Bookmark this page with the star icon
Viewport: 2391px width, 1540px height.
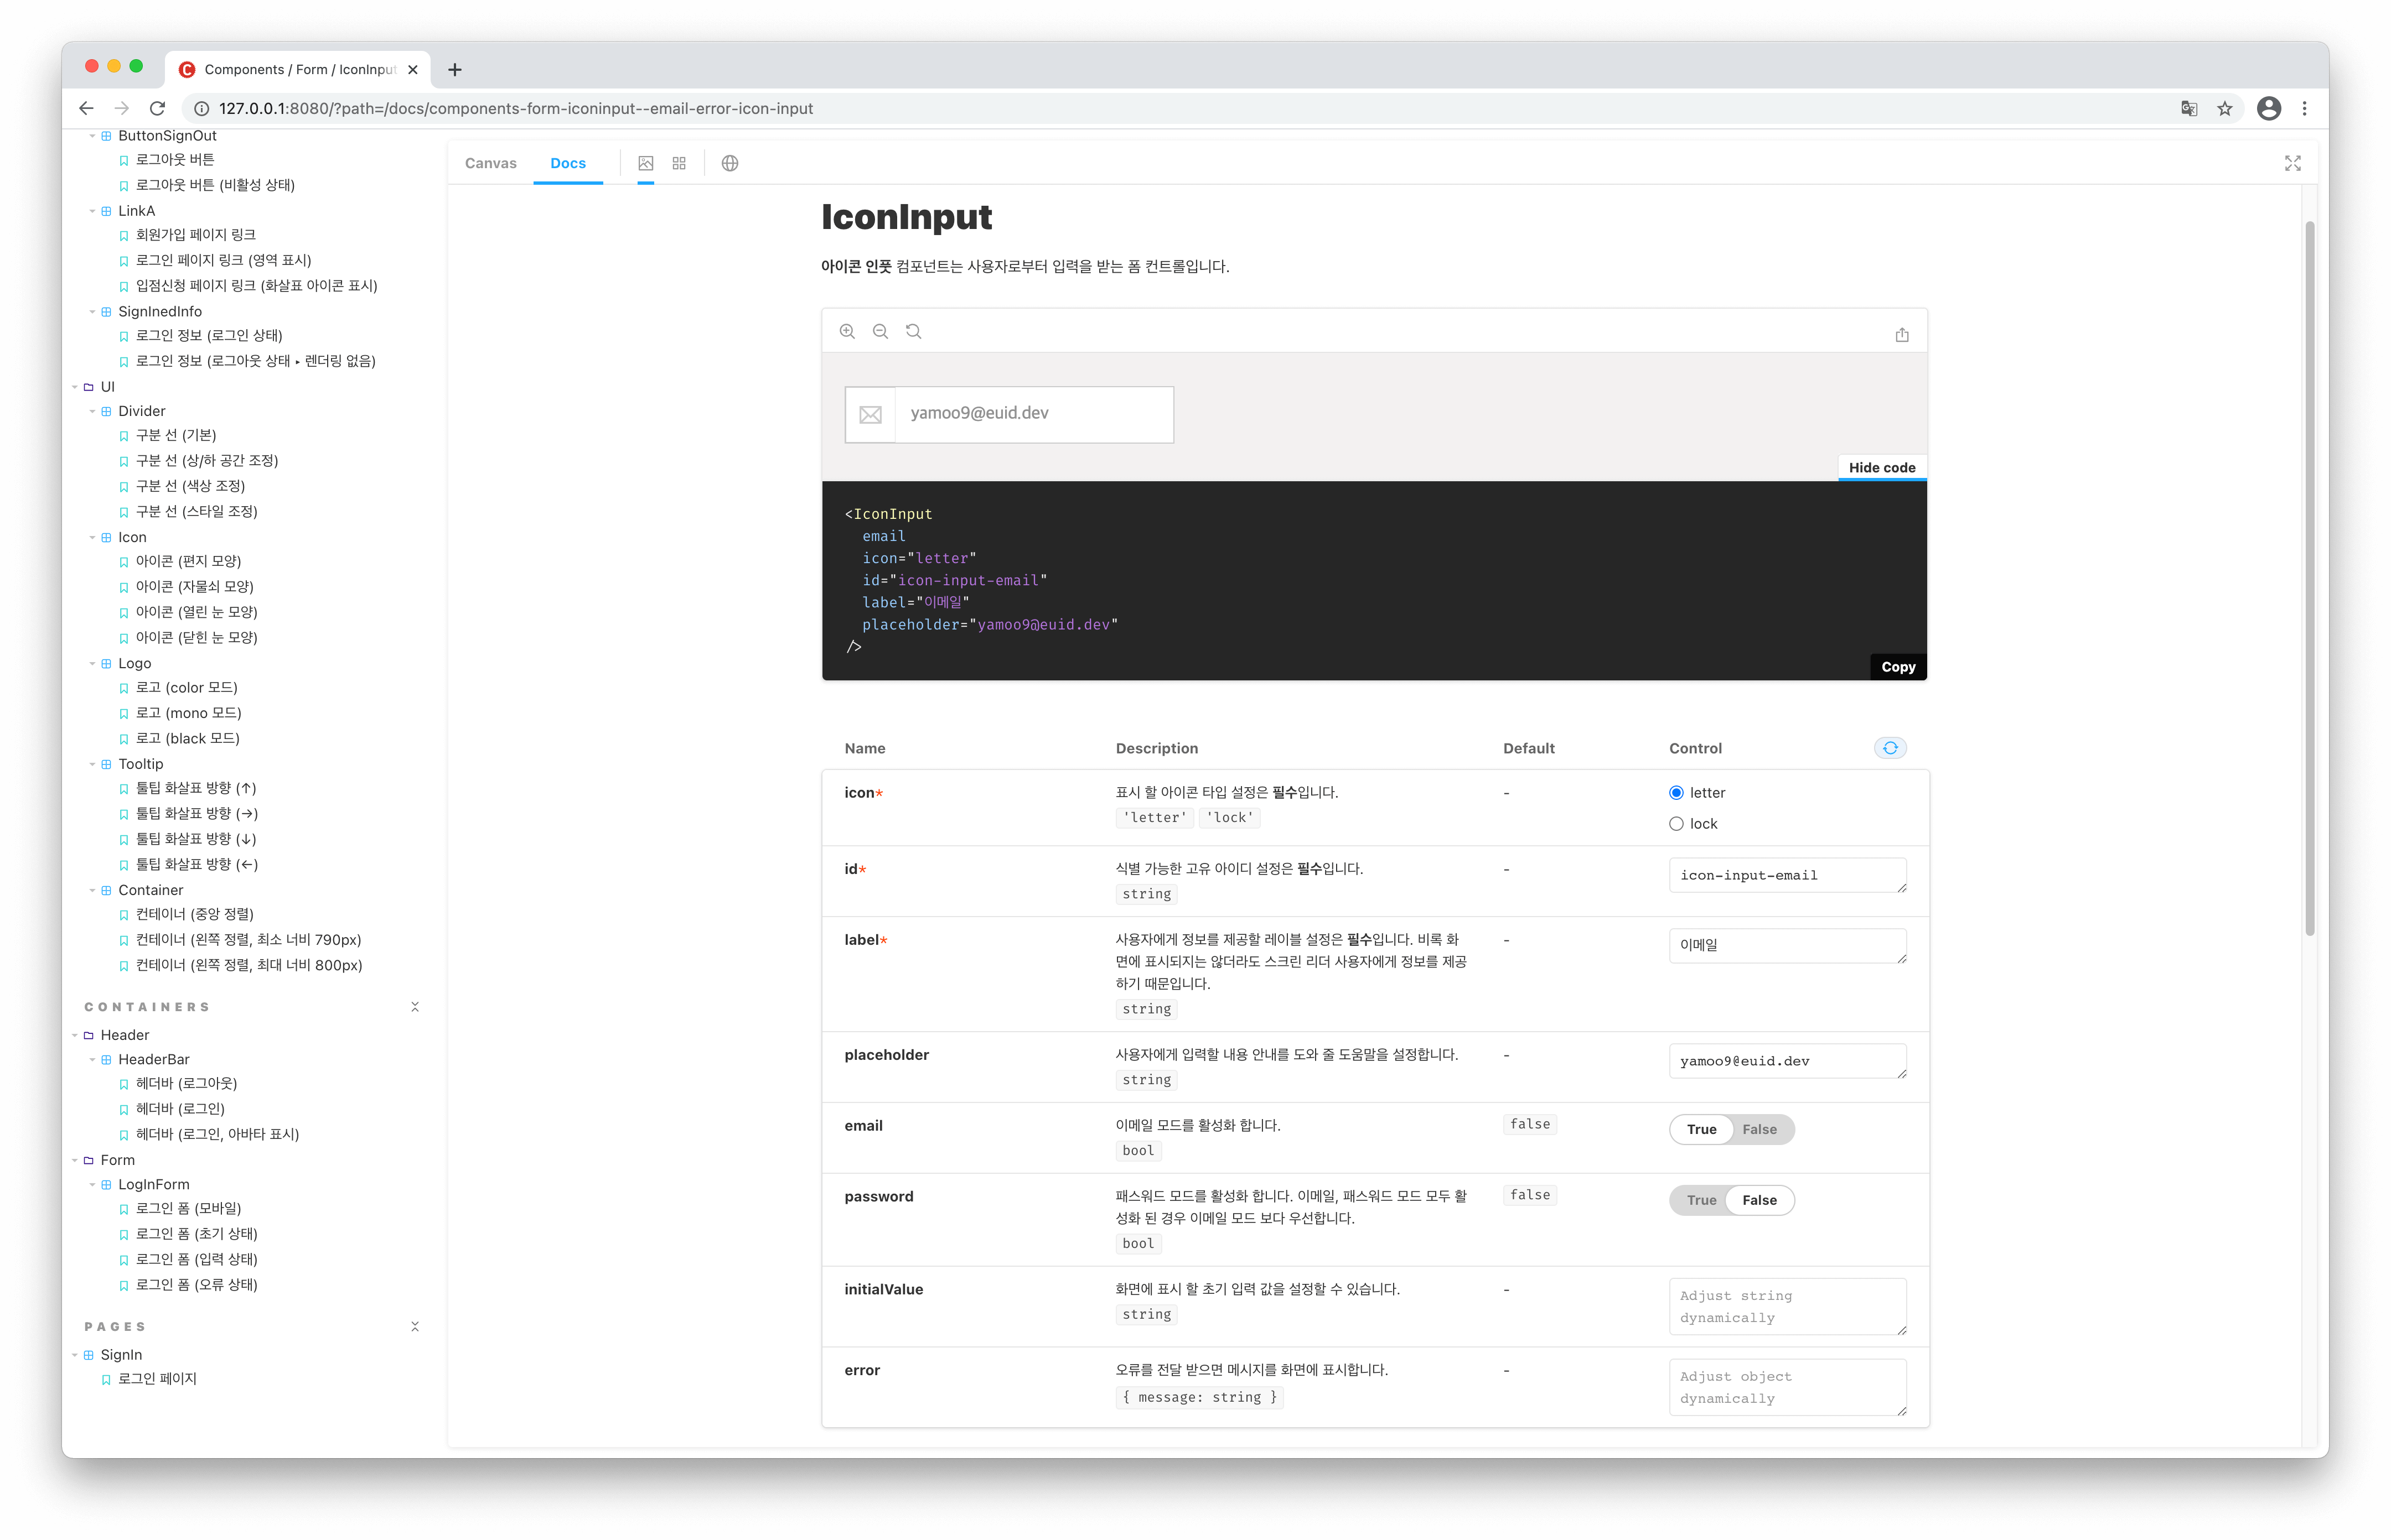2225,108
